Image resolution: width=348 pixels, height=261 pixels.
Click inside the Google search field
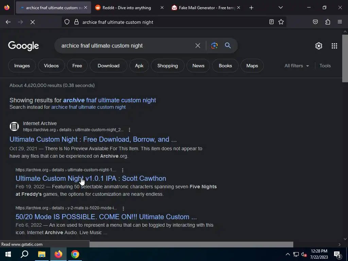(126, 46)
